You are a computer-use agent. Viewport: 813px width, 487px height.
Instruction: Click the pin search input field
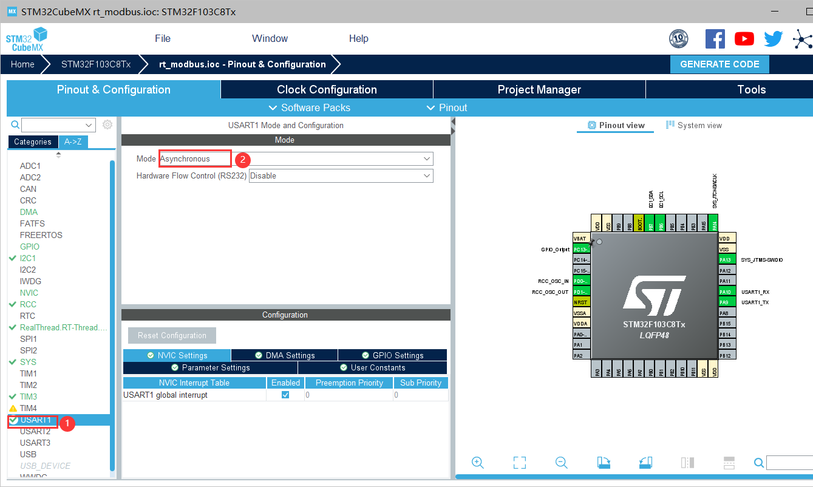789,463
